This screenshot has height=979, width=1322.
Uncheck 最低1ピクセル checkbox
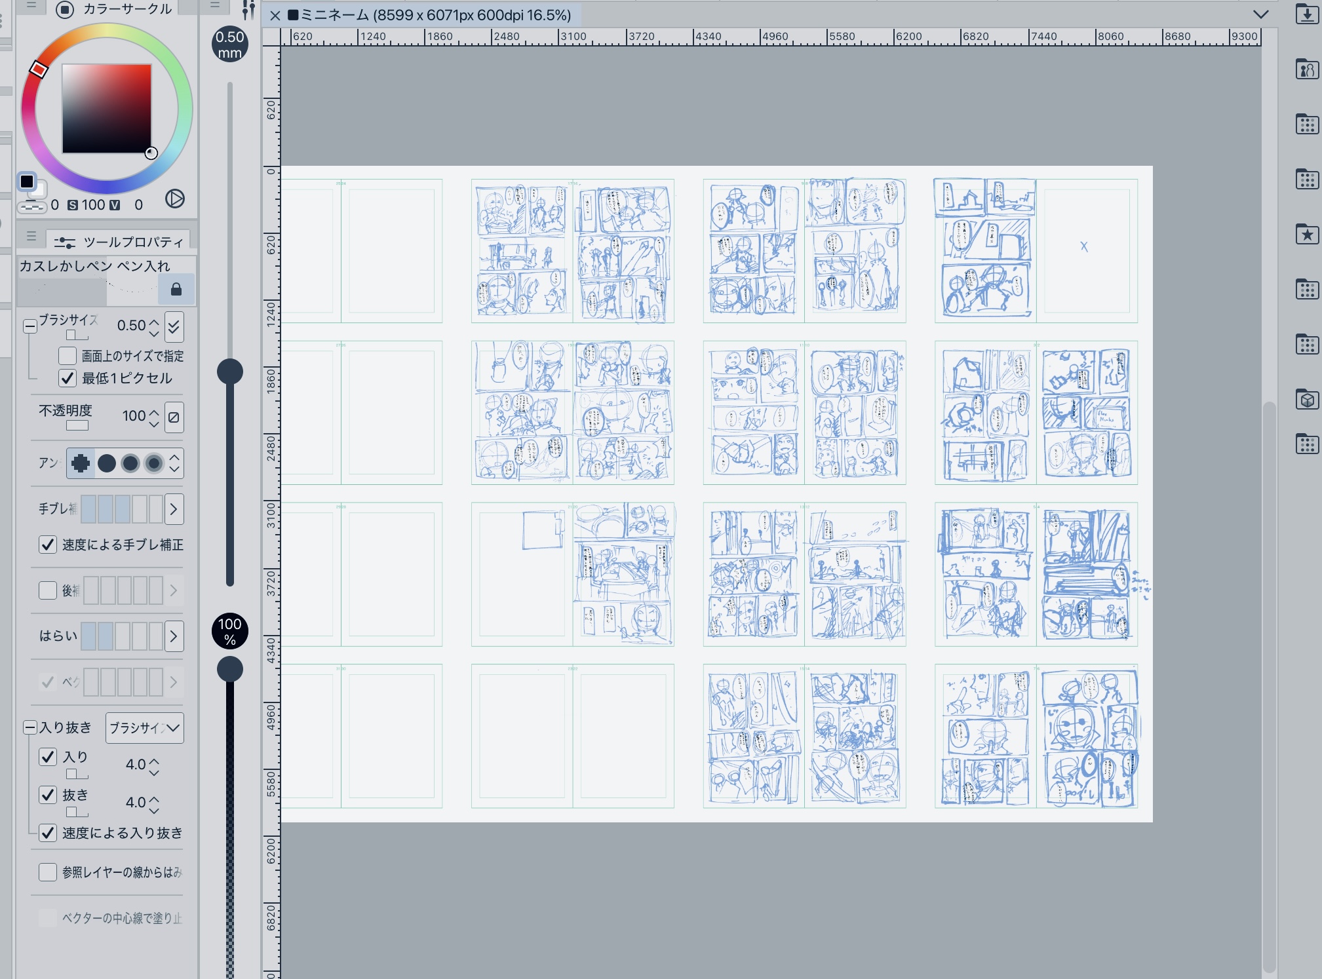(68, 378)
